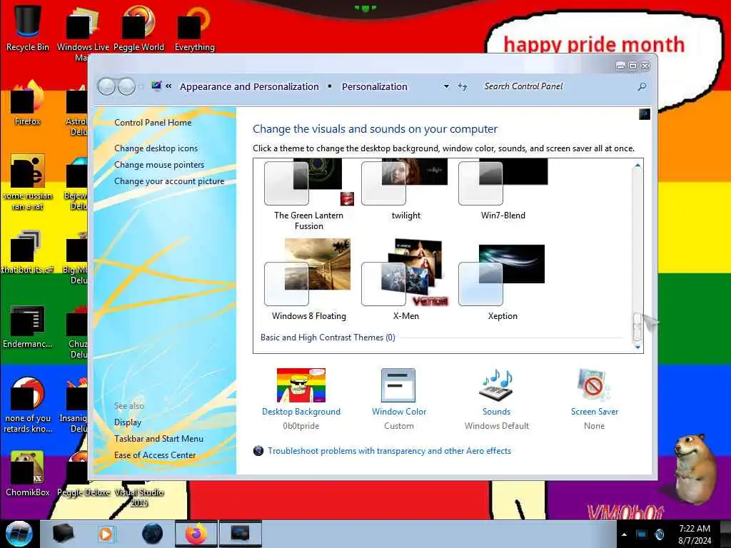Open the media player taskbar icon

[x=106, y=534]
